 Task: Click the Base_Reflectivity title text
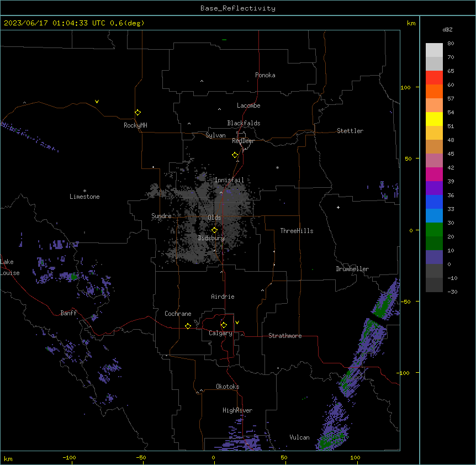pos(238,8)
